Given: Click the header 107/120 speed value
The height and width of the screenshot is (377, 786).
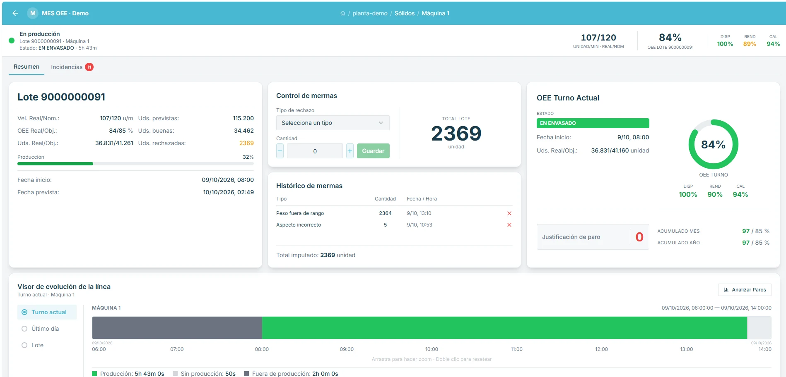Looking at the screenshot, I should coord(598,38).
